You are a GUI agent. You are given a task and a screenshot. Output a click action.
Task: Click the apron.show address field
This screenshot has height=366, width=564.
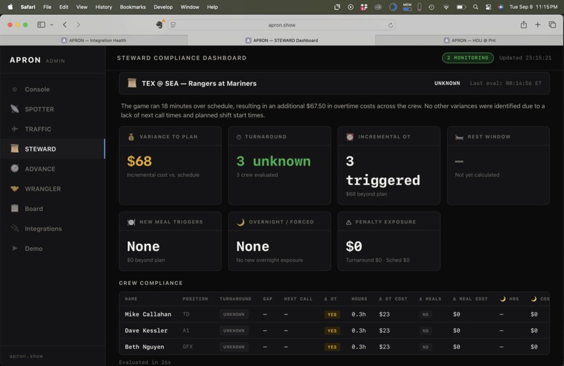tap(281, 25)
